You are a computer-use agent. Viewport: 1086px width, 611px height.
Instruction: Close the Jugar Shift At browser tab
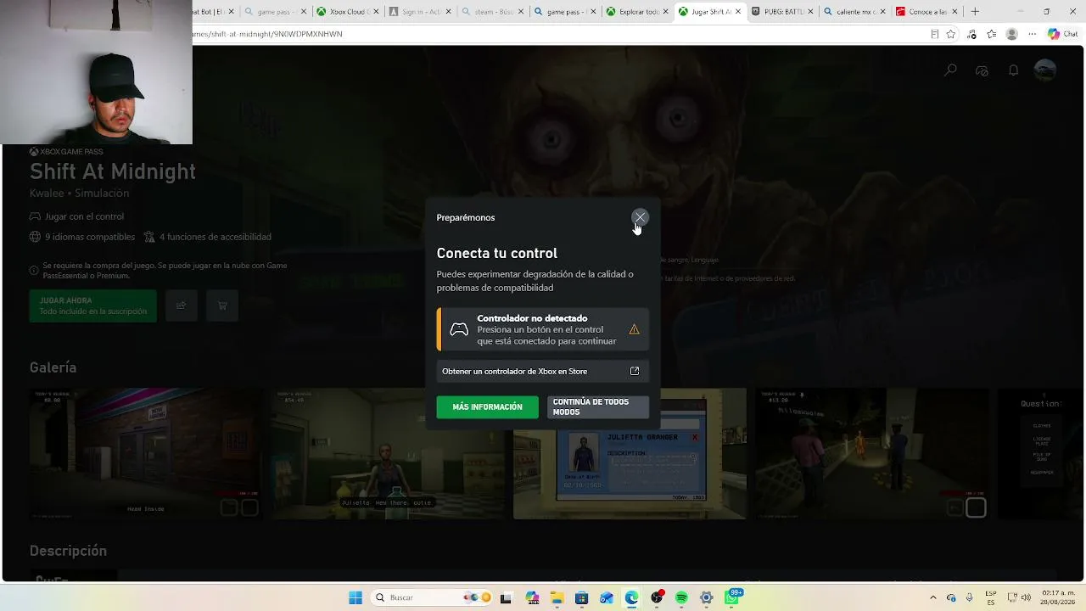tap(737, 12)
